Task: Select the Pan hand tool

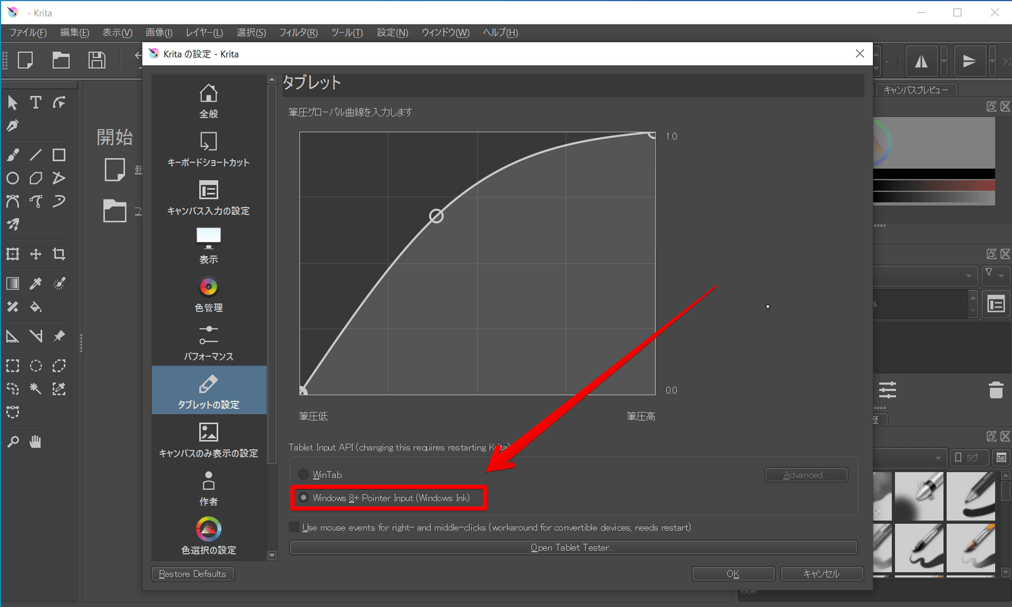Action: point(35,442)
